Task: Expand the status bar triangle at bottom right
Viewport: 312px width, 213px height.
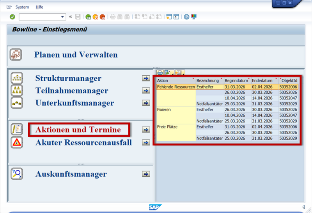Action: point(304,207)
